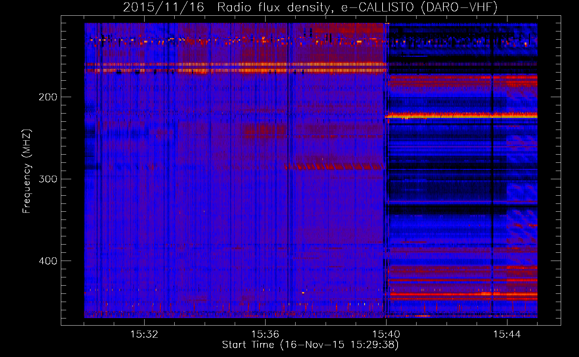Screen dimensions: 579x357
Task: Click the red drifting burst stripes near 290 MHz
Action: [335, 166]
